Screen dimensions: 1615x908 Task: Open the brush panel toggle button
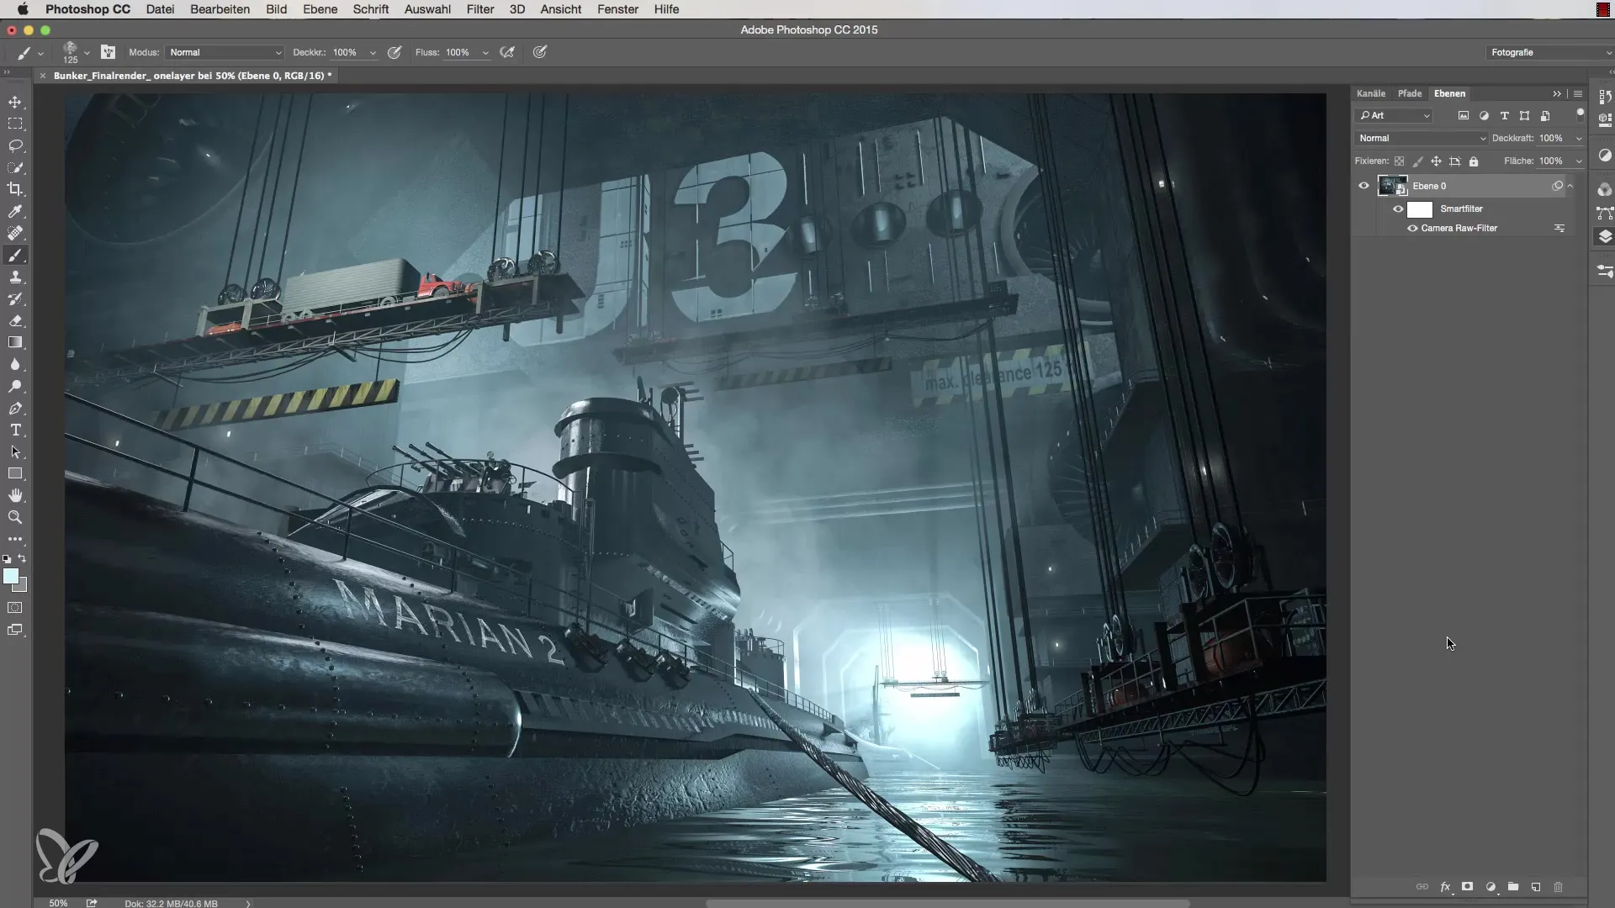[x=109, y=52]
